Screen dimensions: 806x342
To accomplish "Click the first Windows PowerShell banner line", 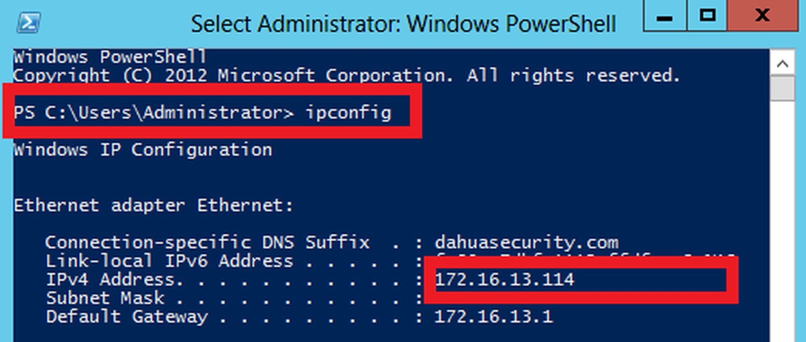I will coord(110,57).
